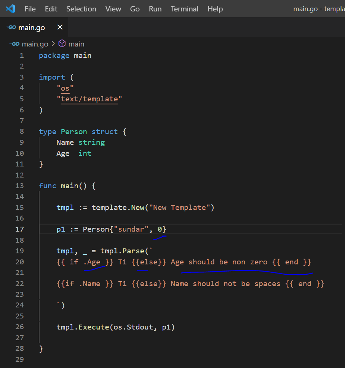Click the closing brace on line 28

(41, 349)
